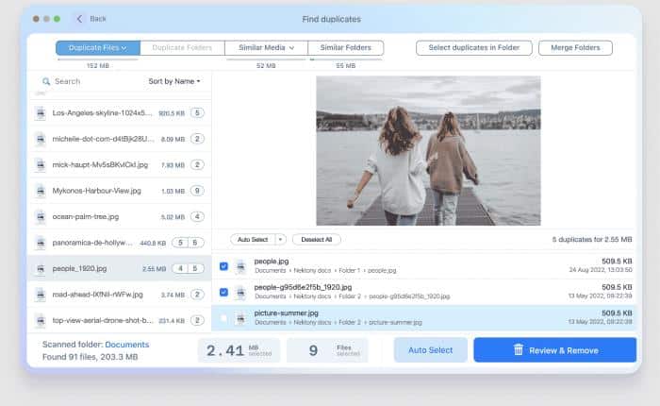The image size is (660, 406).
Task: Click file icon of top-view-aerial-drone row
Action: pyautogui.click(x=41, y=320)
